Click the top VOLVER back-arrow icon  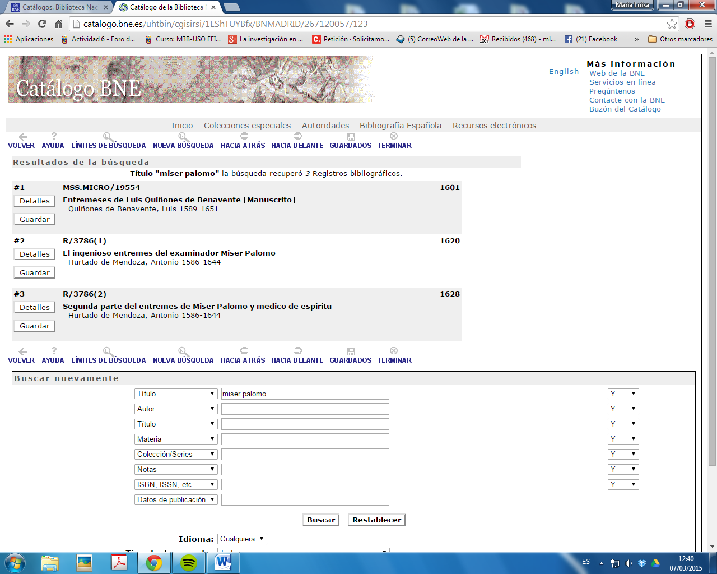point(23,136)
